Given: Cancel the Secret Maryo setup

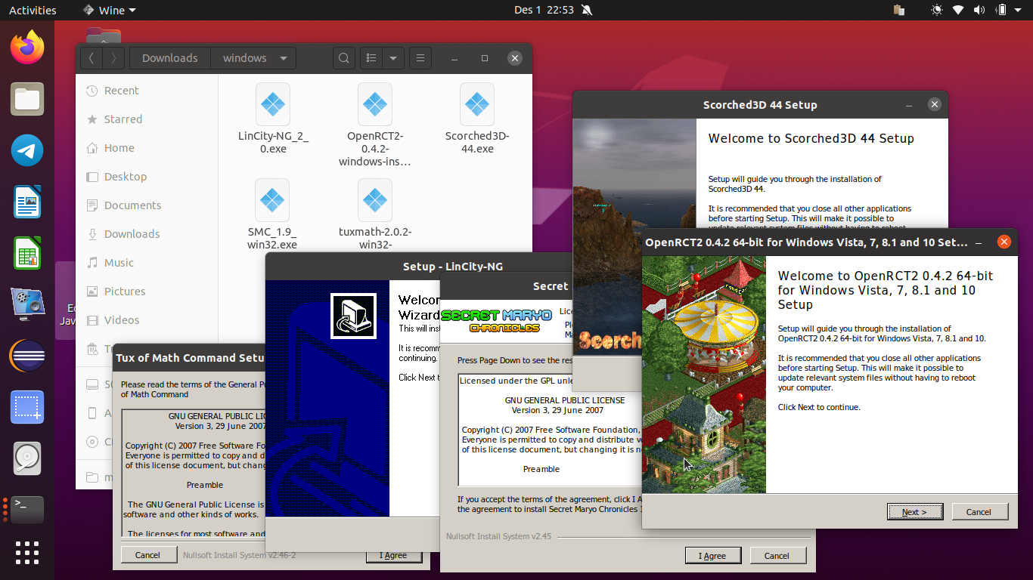Looking at the screenshot, I should click(x=777, y=556).
